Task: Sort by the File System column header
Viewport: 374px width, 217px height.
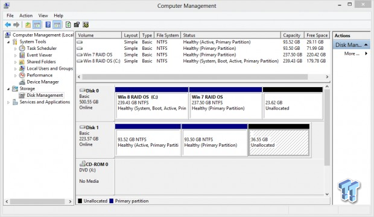Action: click(x=168, y=35)
